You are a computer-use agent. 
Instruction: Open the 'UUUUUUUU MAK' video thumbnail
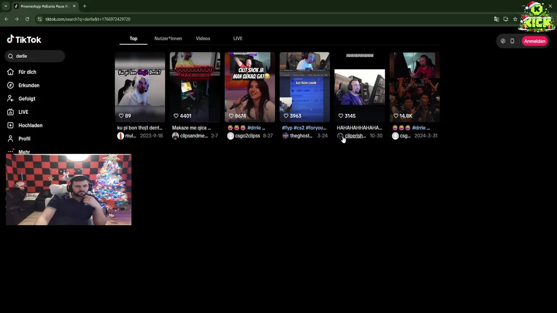pos(195,87)
